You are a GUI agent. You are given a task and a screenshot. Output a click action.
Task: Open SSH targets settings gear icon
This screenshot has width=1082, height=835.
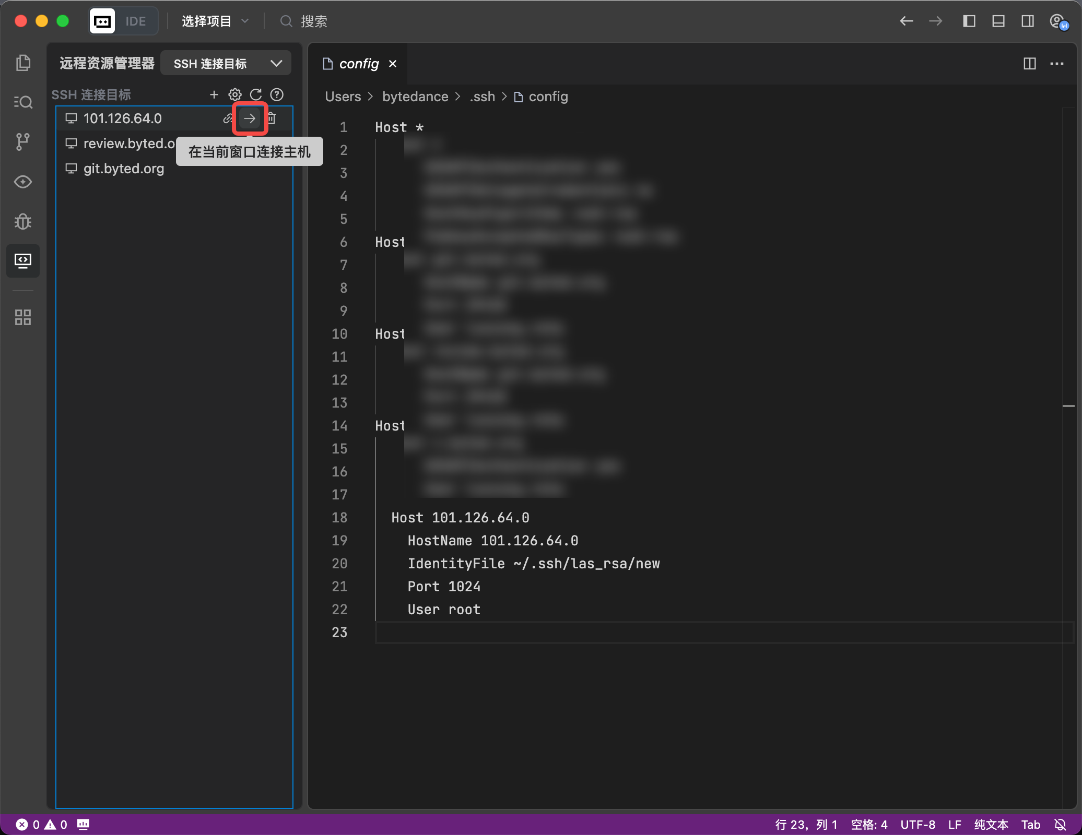point(234,94)
